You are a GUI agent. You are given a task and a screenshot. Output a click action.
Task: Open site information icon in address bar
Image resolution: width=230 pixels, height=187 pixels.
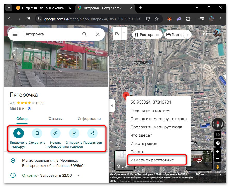pyautogui.click(x=39, y=19)
